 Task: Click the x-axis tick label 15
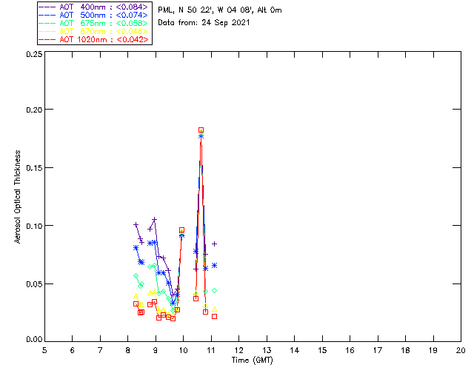pyautogui.click(x=322, y=350)
